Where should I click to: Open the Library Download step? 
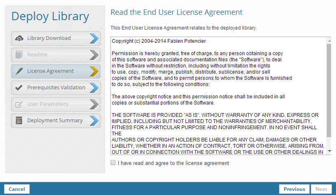(49, 38)
